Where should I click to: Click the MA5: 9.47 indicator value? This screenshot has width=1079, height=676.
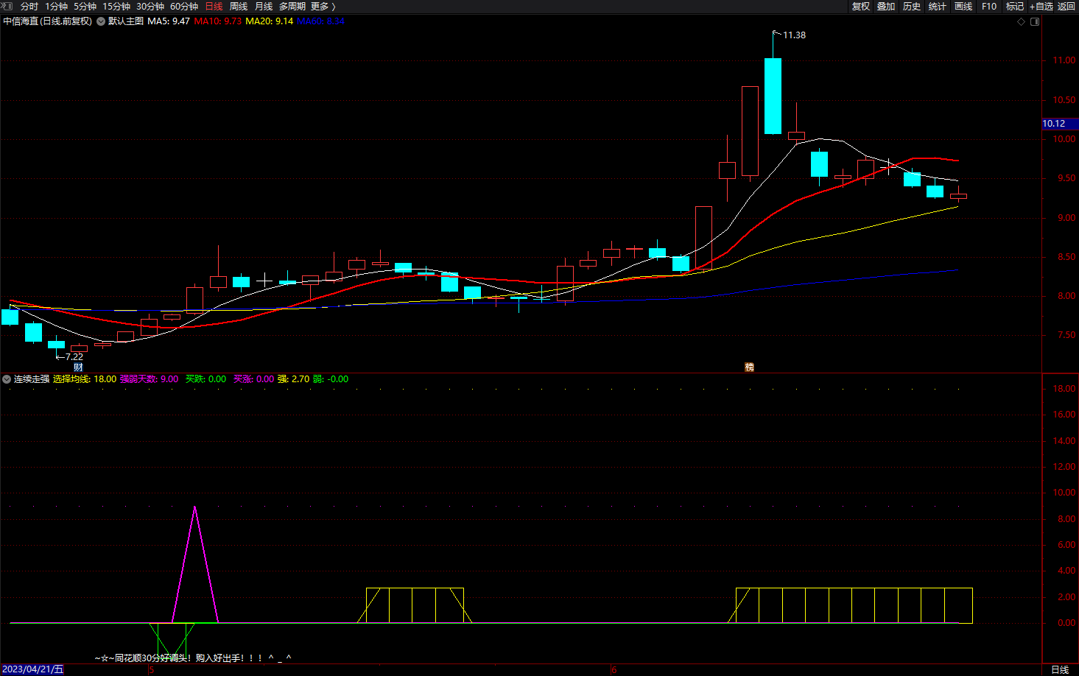[x=169, y=21]
